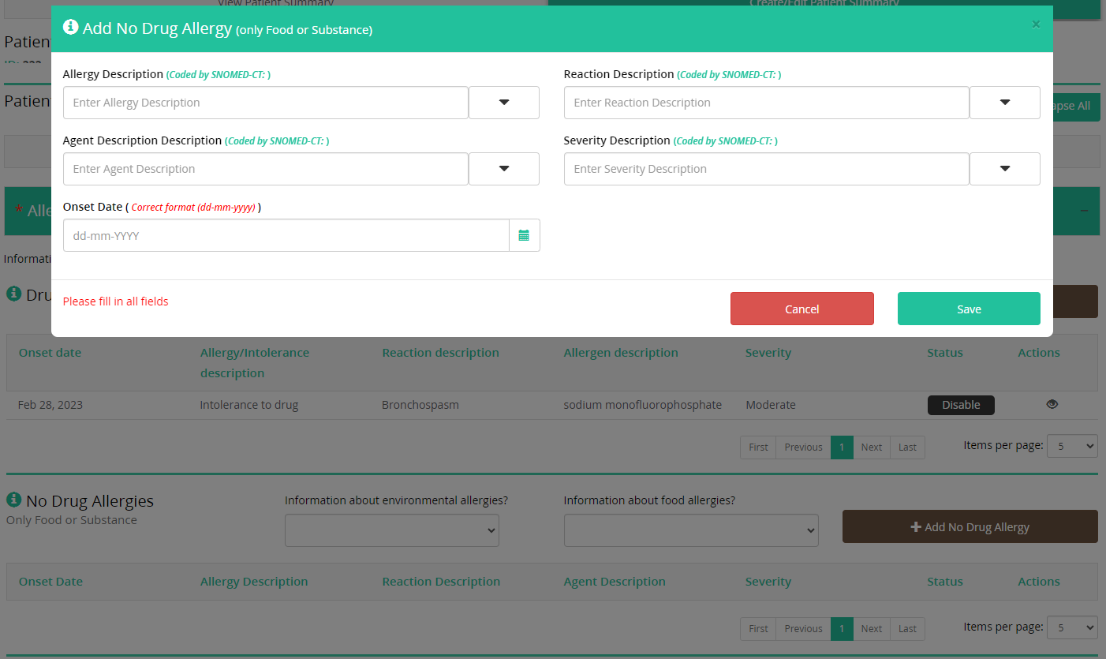Image resolution: width=1106 pixels, height=659 pixels.
Task: Click into Enter Allergy Description field
Action: pyautogui.click(x=265, y=103)
